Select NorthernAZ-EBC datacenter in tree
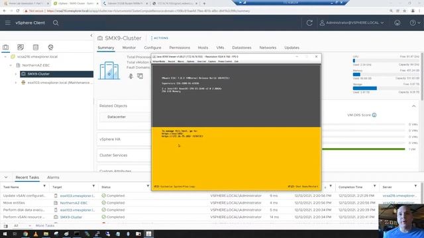The height and width of the screenshot is (238, 424). [36, 65]
